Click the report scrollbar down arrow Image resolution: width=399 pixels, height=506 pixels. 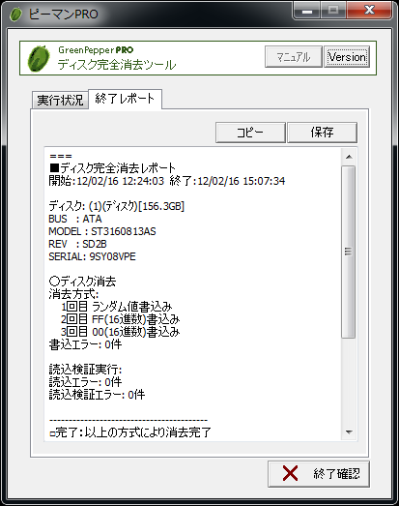pos(349,432)
